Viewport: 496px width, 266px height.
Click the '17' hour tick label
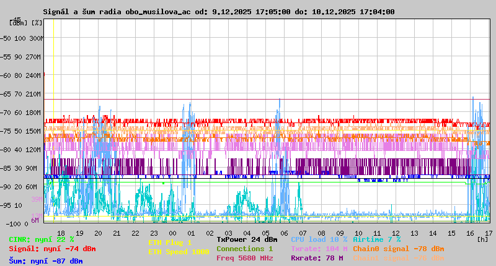point(489,233)
